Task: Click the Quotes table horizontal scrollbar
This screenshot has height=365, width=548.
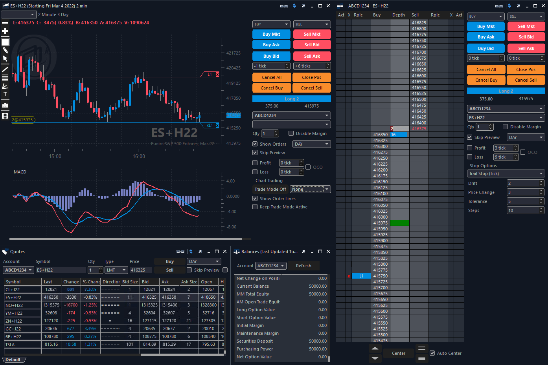Action: click(x=183, y=355)
